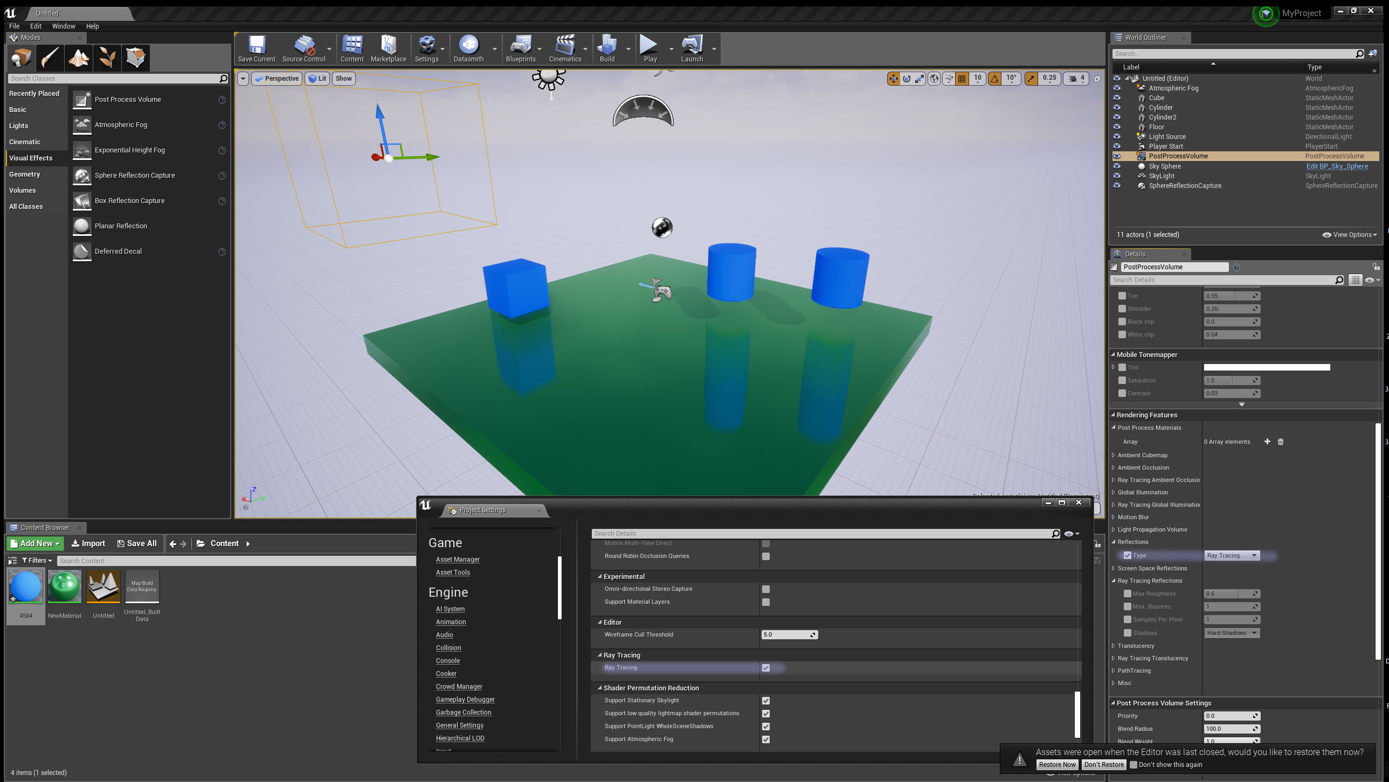Click the Tint white color swatch
Screen dimensions: 1389x782
pos(1267,367)
